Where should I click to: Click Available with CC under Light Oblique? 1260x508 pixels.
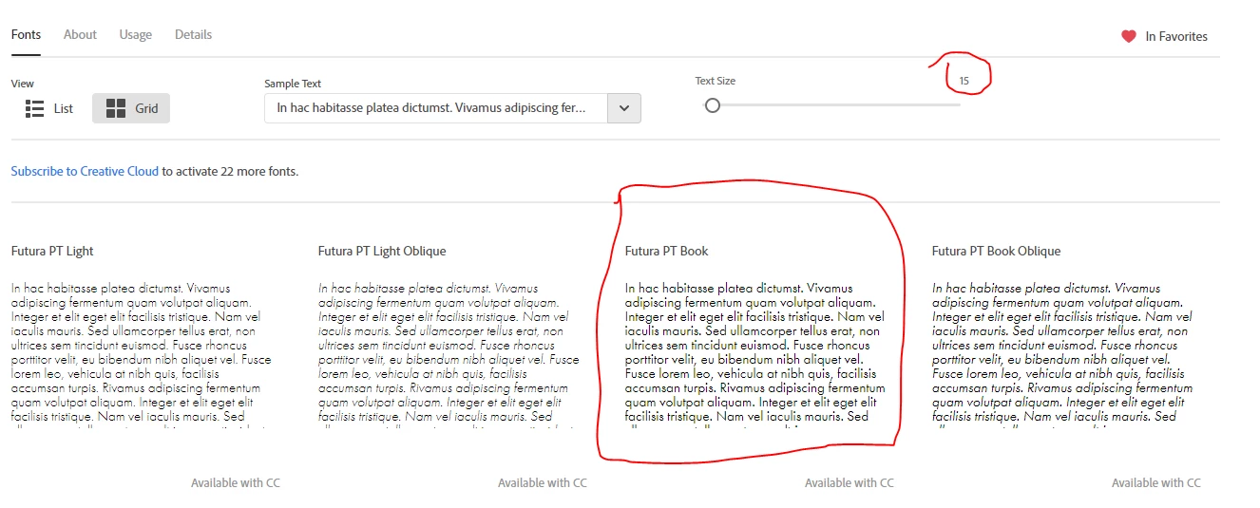(543, 482)
